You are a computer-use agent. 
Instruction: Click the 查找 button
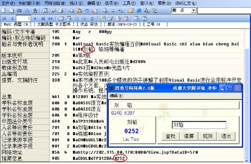click(x=170, y=136)
